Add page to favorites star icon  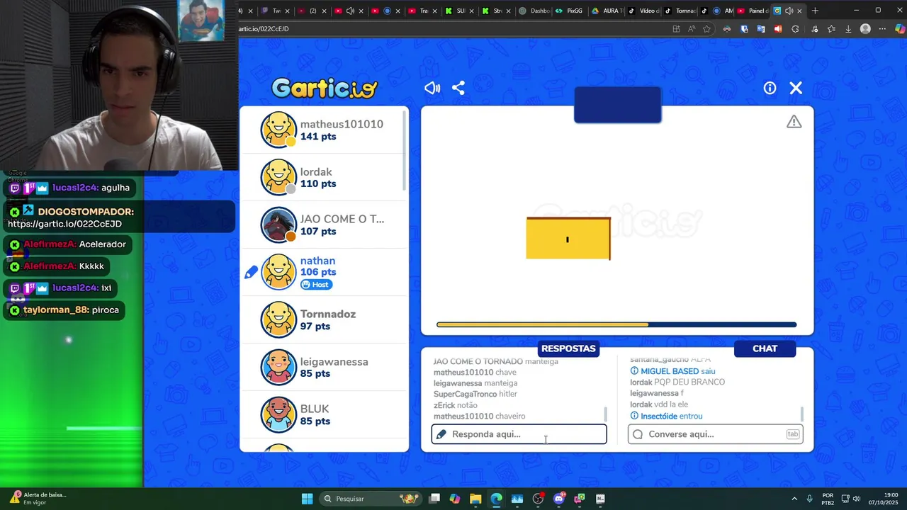[x=706, y=29]
